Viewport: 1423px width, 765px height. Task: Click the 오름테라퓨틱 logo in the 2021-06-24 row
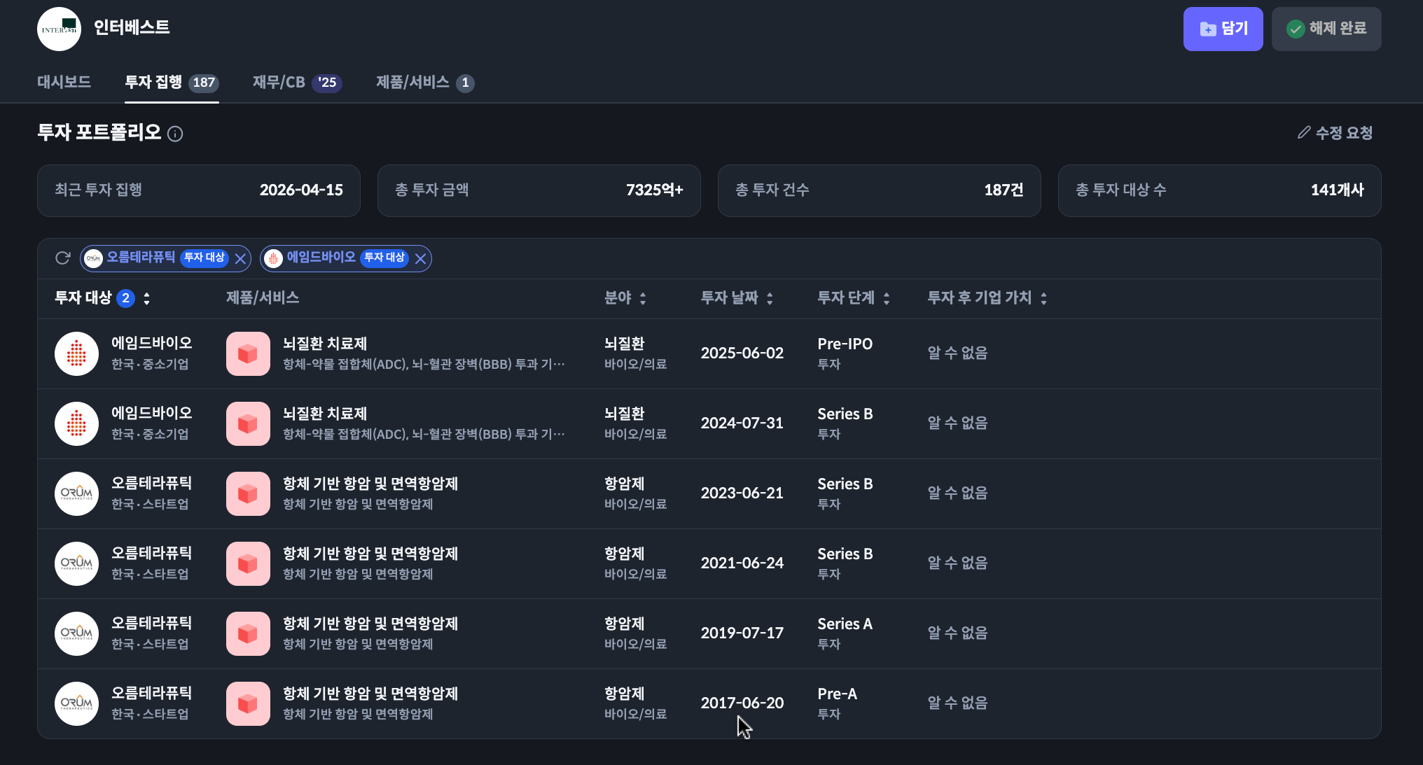click(x=76, y=563)
